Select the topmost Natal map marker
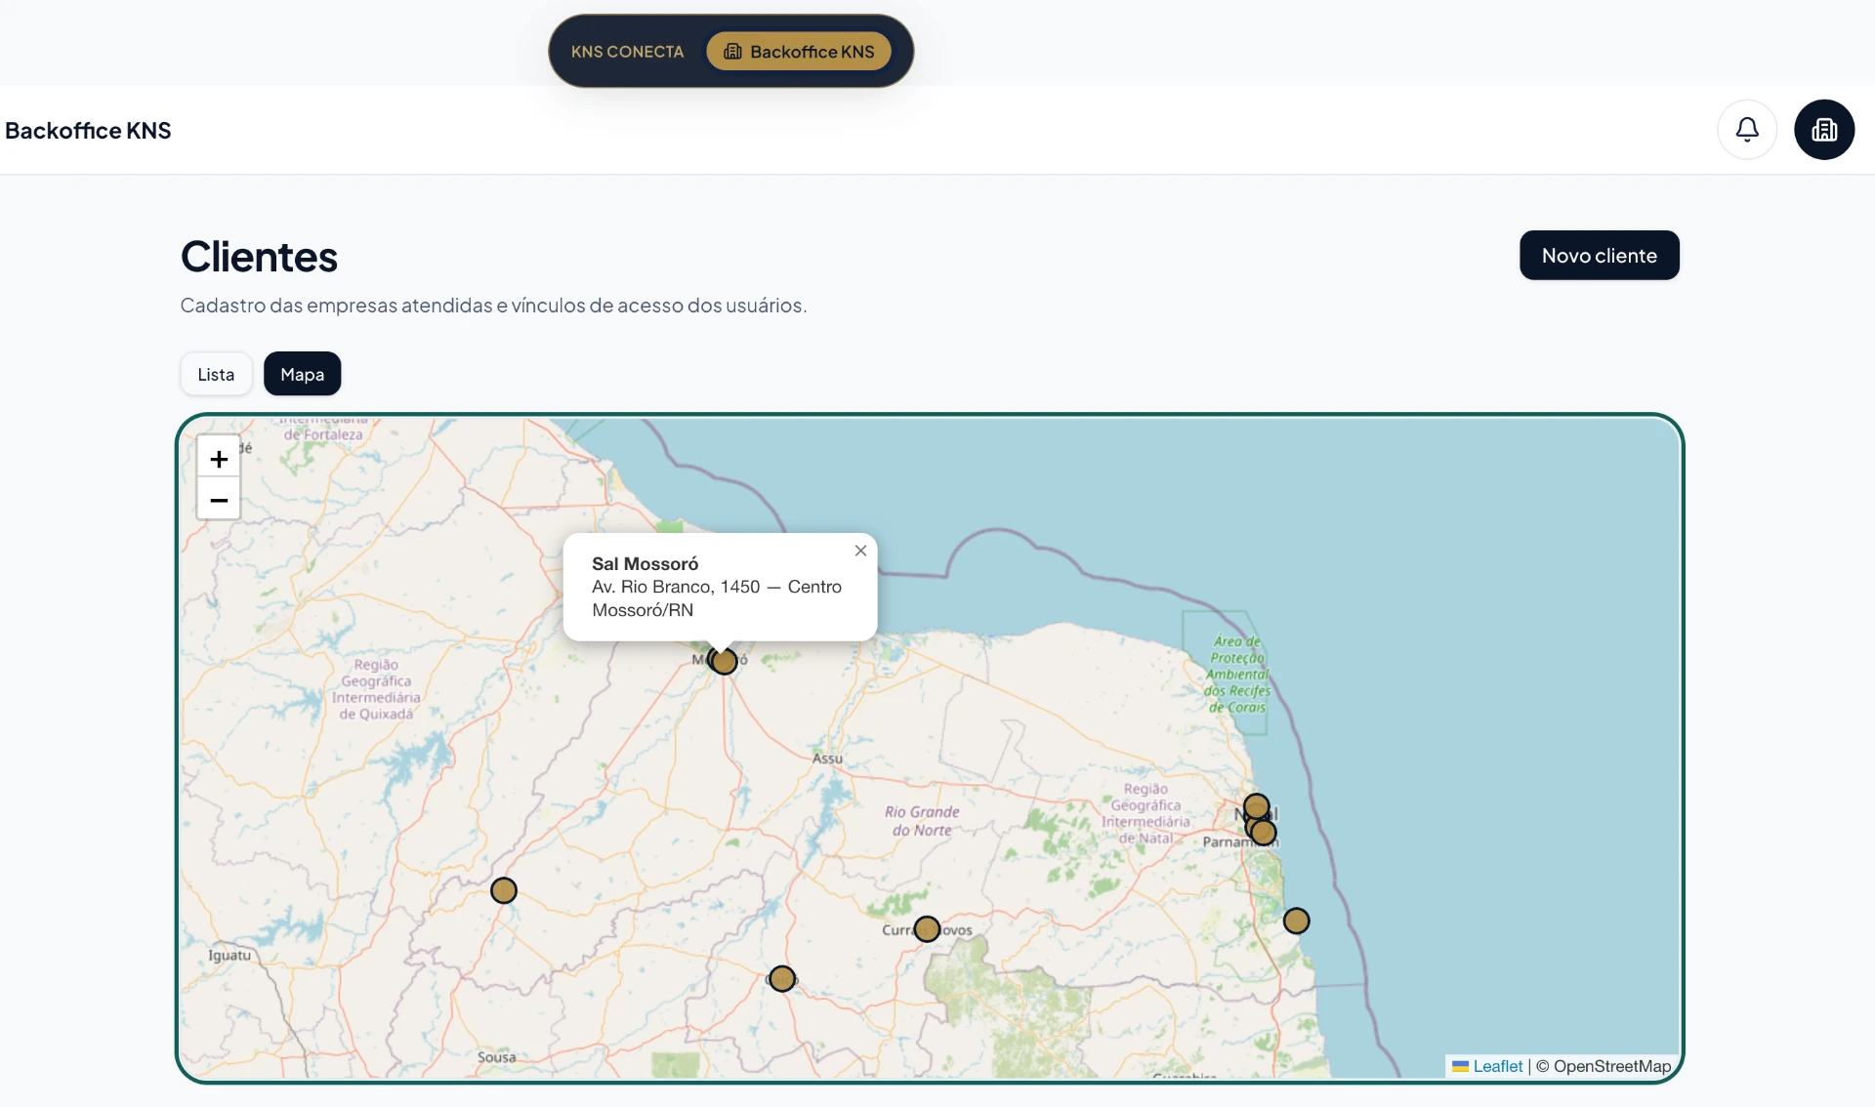 pyautogui.click(x=1257, y=806)
